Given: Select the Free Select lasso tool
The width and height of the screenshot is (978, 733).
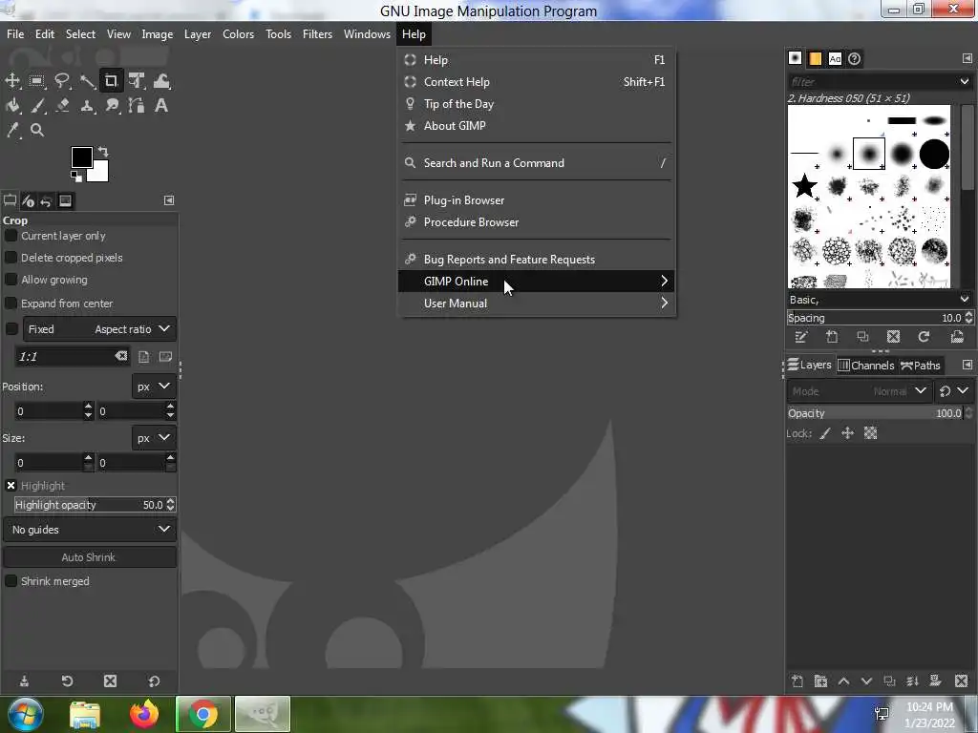Looking at the screenshot, I should point(62,81).
